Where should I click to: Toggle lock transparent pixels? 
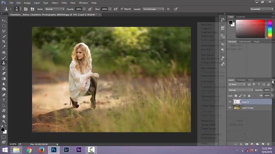pos(236,96)
